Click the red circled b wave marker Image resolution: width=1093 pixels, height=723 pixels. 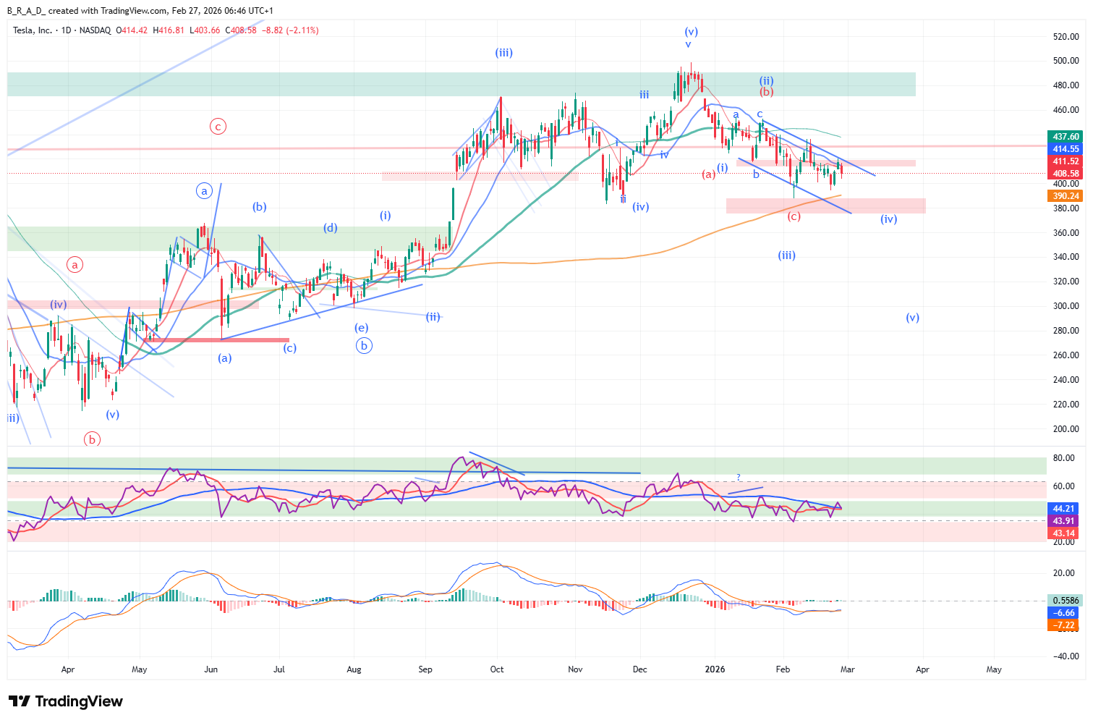[92, 439]
